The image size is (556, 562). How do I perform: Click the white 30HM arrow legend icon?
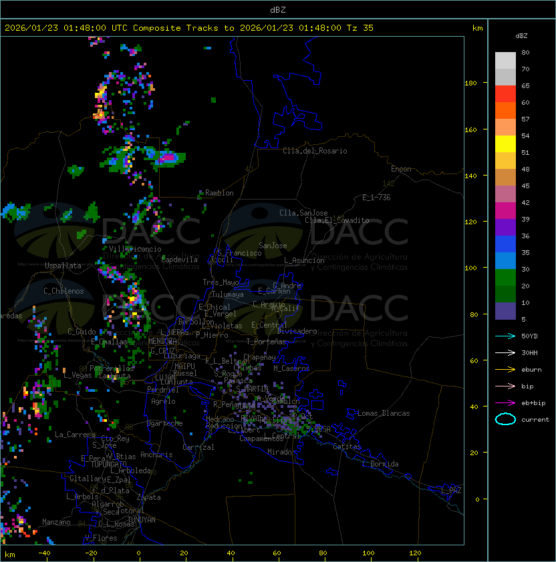point(505,352)
